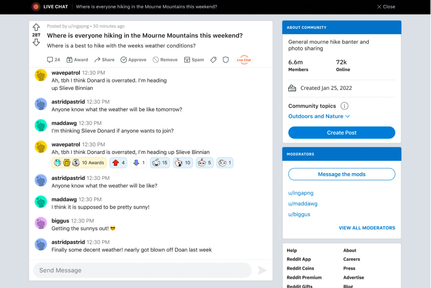Screen dimensions: 431x288
Task: Click the Live Chat badge
Action: pos(244,60)
